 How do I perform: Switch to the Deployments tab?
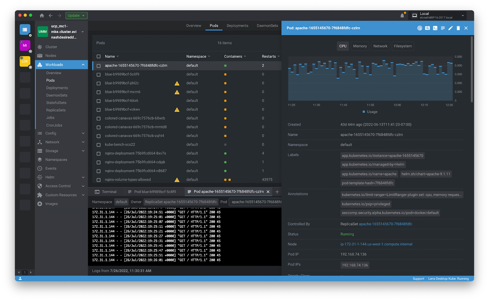pyautogui.click(x=237, y=26)
